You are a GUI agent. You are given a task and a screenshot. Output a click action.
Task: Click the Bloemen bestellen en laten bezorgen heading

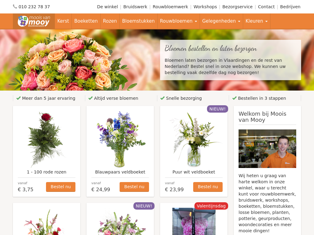[x=211, y=49]
